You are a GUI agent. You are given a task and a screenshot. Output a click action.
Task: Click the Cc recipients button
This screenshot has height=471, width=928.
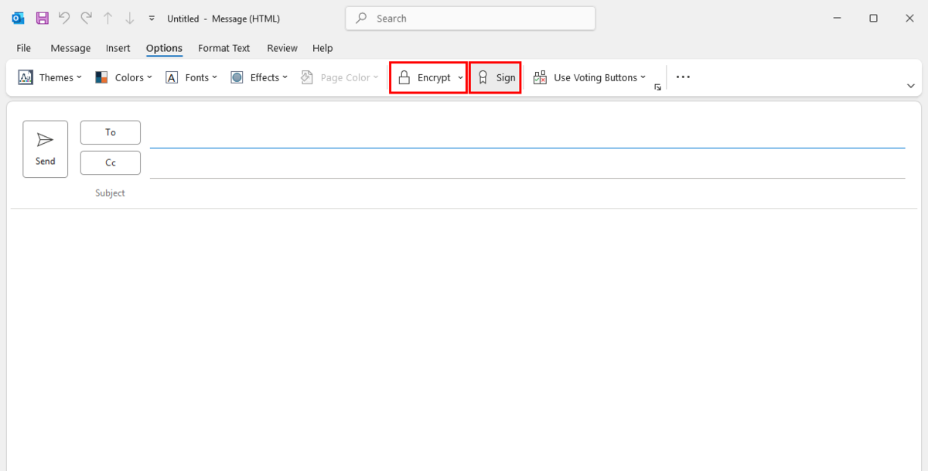111,162
